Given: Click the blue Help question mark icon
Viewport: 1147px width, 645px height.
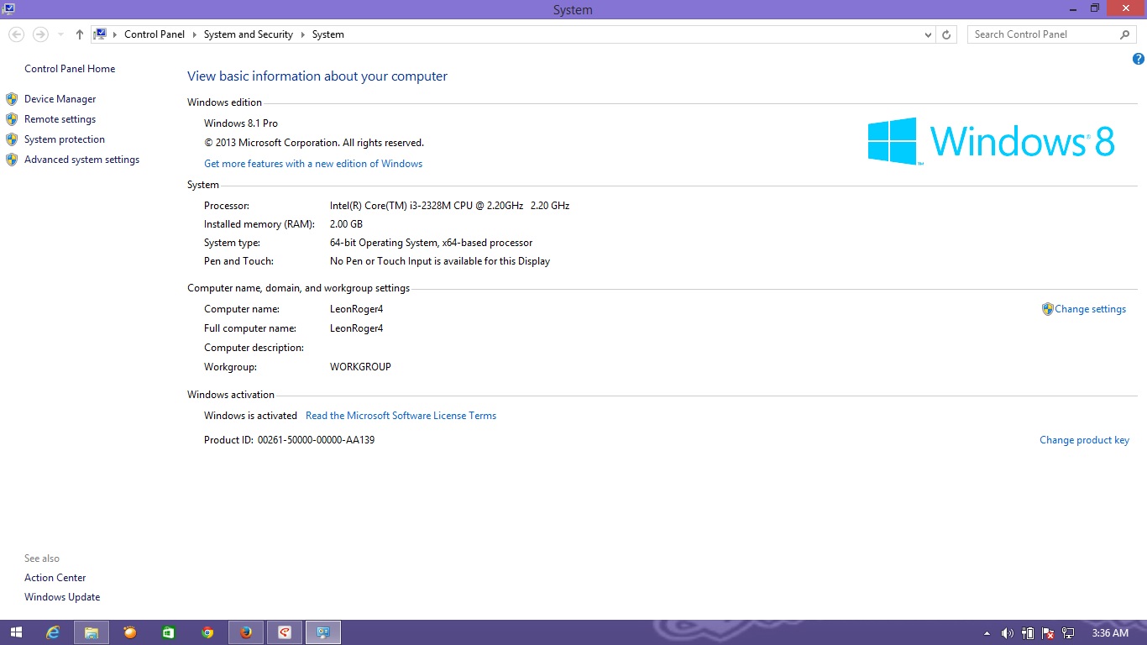Looking at the screenshot, I should [1138, 59].
